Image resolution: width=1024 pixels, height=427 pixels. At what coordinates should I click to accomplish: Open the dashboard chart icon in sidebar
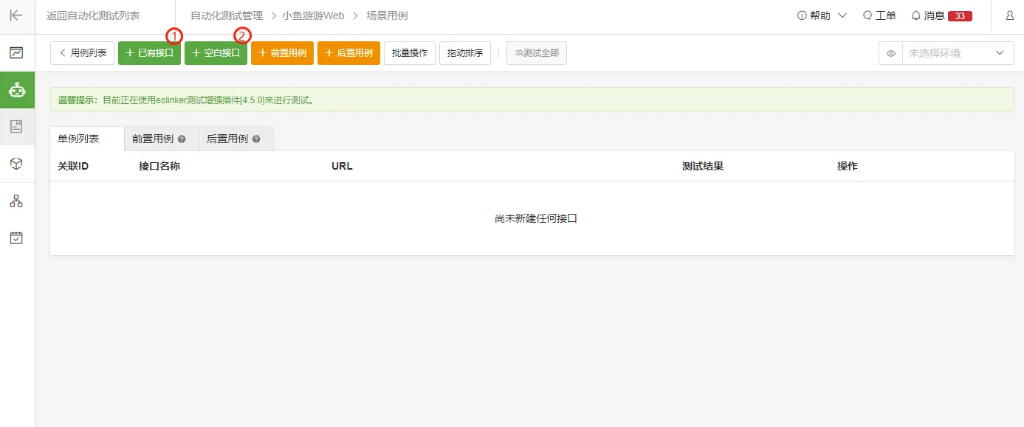click(16, 53)
